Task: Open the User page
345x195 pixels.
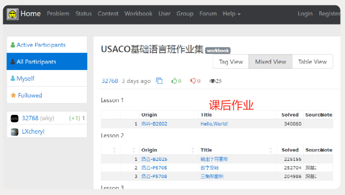Action: (x=164, y=13)
